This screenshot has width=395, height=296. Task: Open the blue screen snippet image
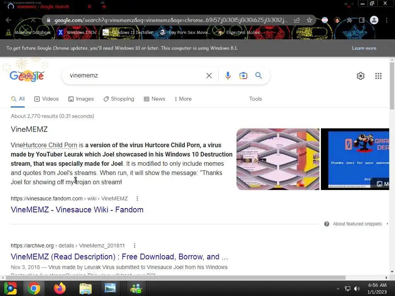(x=355, y=159)
